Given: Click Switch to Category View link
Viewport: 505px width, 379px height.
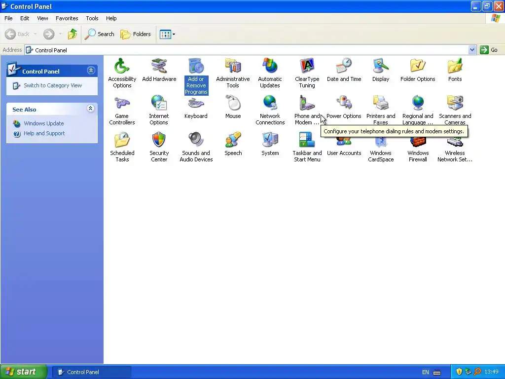Looking at the screenshot, I should pos(53,85).
